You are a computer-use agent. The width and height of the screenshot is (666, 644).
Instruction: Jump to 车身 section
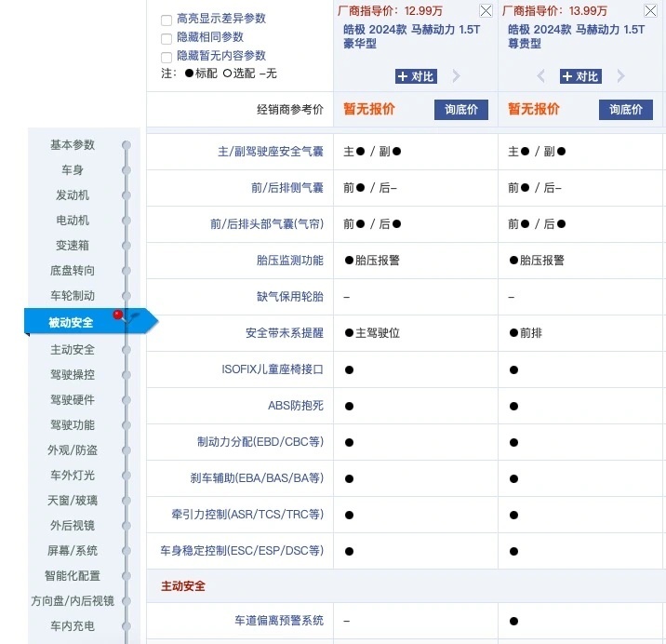point(73,170)
